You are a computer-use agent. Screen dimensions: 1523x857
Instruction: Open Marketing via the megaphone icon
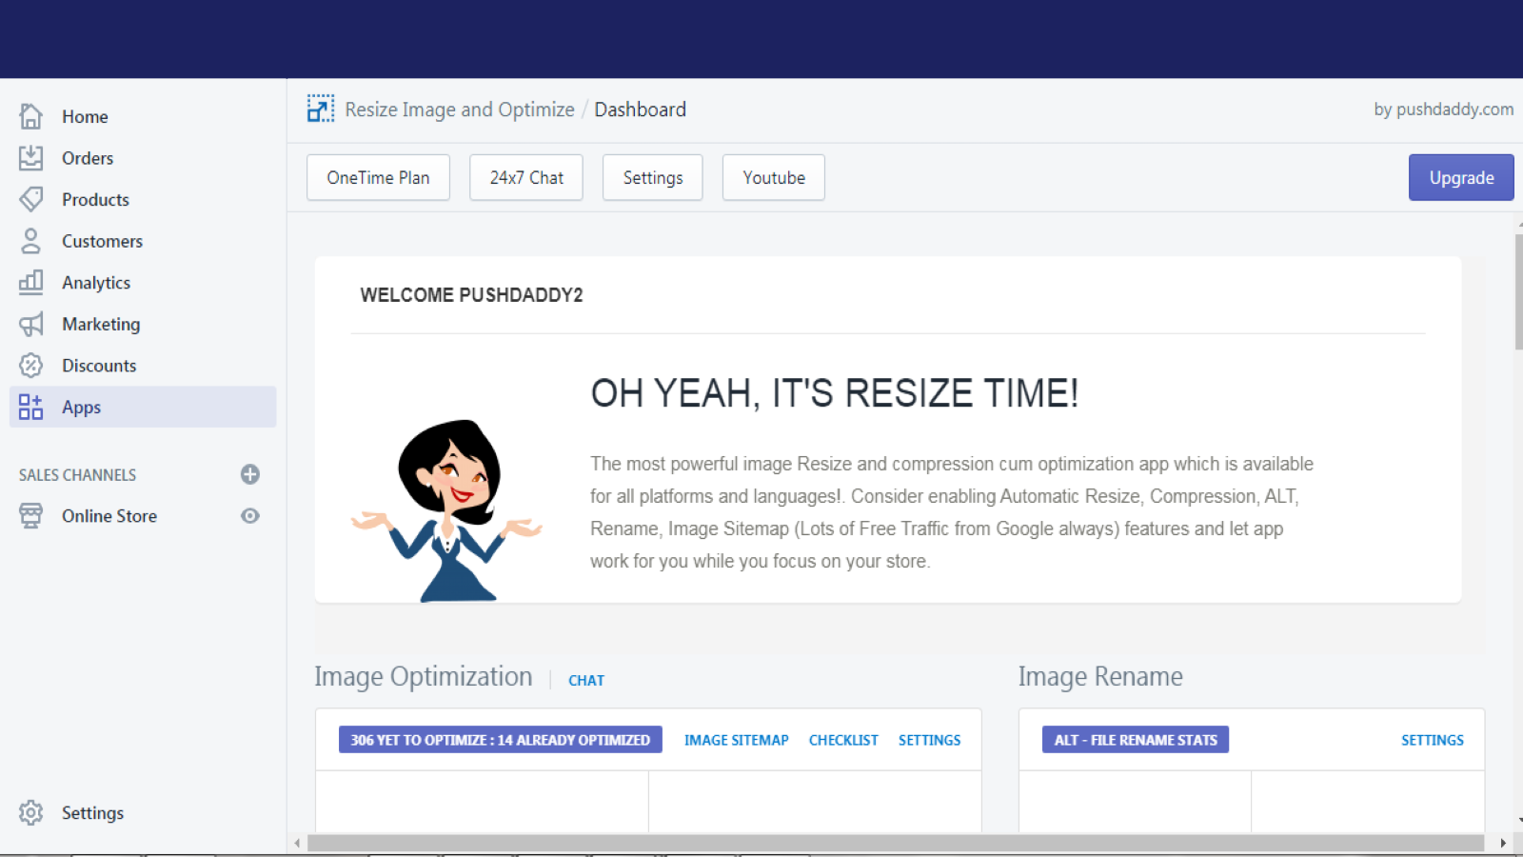click(x=30, y=324)
